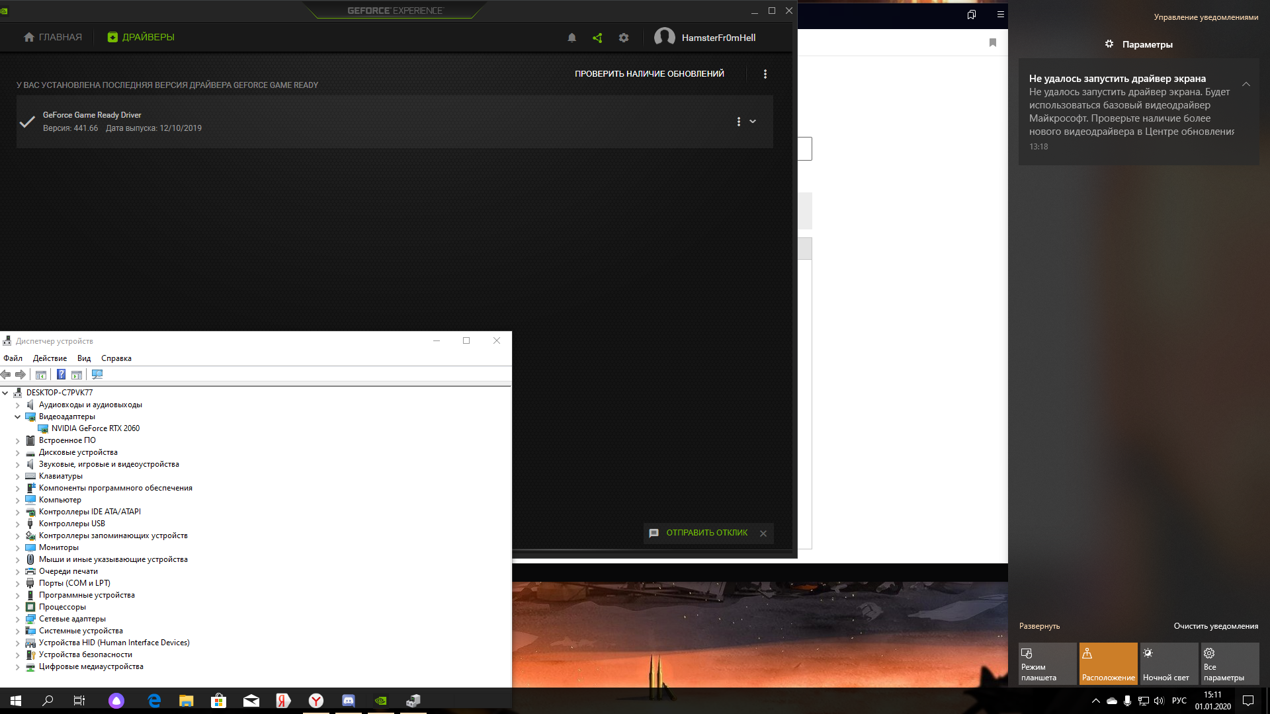
Task: Click the green share icon in GeForce Experience
Action: click(x=597, y=38)
